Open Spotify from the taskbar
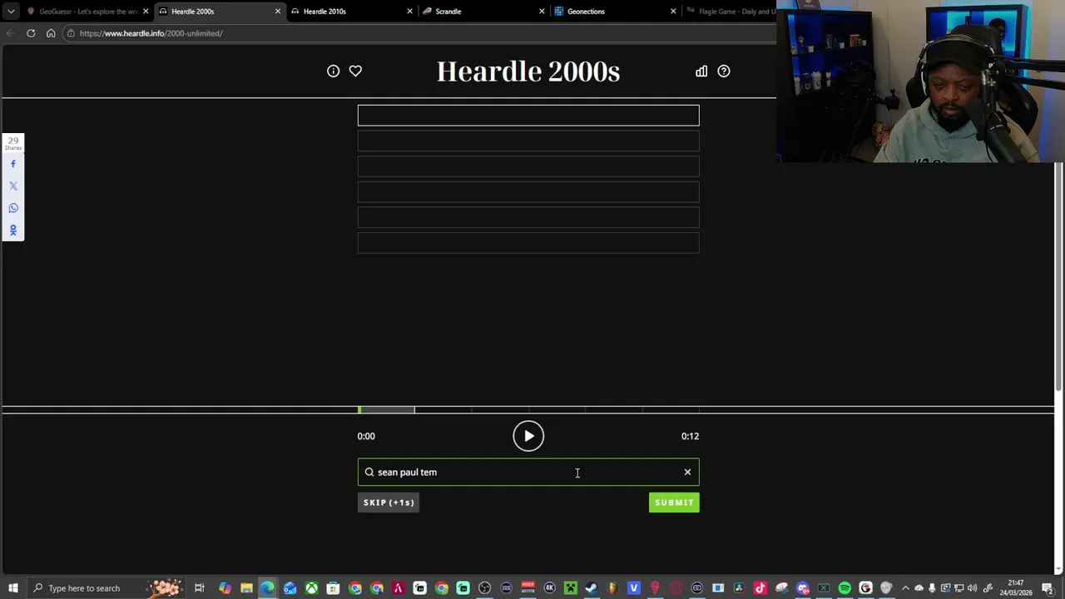 tap(845, 588)
